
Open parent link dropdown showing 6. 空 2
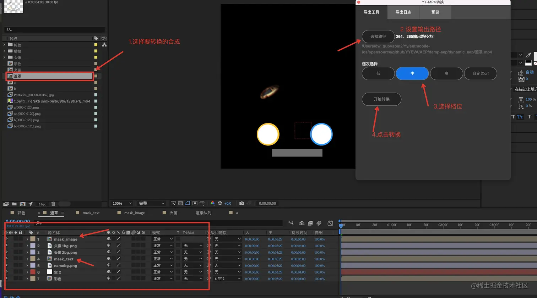(x=227, y=279)
